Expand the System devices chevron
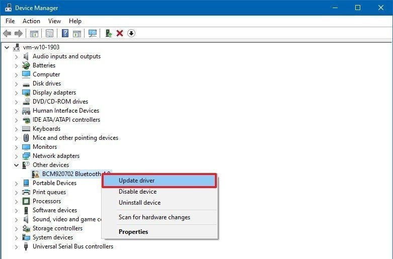 pyautogui.click(x=16, y=237)
